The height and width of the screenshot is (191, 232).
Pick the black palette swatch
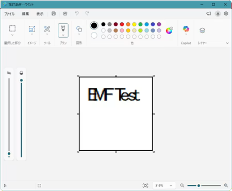tap(103, 24)
